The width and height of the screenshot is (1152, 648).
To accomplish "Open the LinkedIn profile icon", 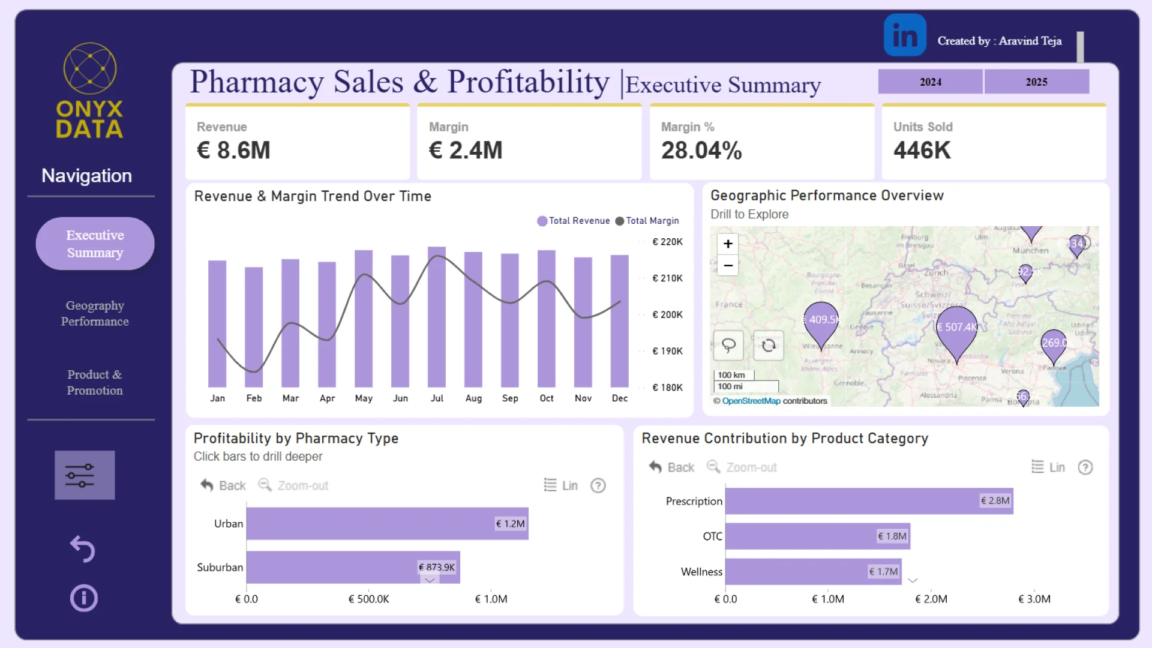I will [x=904, y=35].
